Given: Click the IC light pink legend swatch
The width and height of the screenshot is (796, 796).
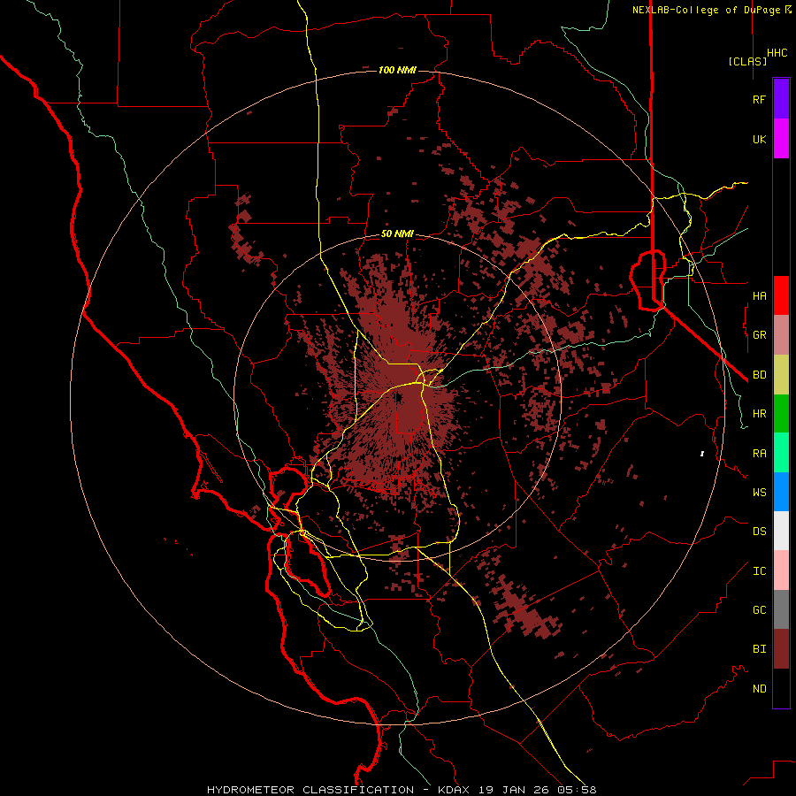Looking at the screenshot, I should click(x=781, y=570).
